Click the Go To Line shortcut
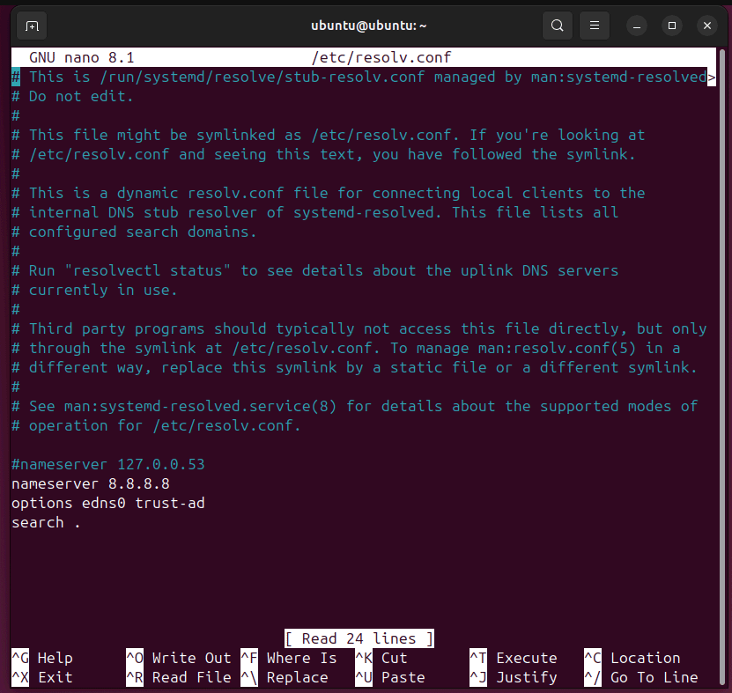The width and height of the screenshot is (732, 693). click(x=654, y=677)
